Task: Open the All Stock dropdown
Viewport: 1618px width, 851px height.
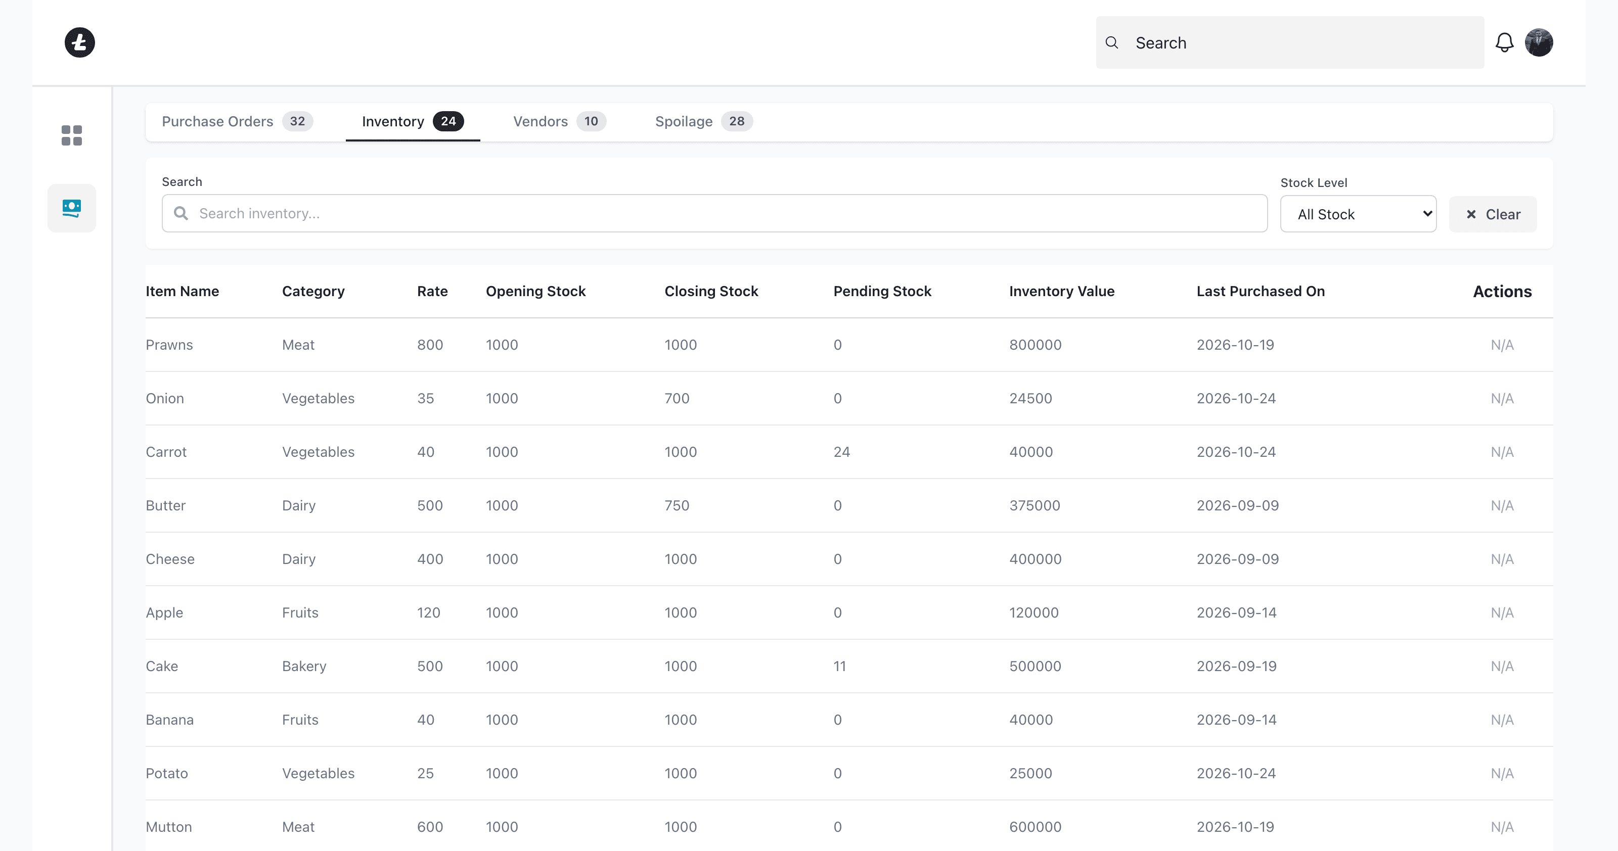Action: click(1358, 214)
